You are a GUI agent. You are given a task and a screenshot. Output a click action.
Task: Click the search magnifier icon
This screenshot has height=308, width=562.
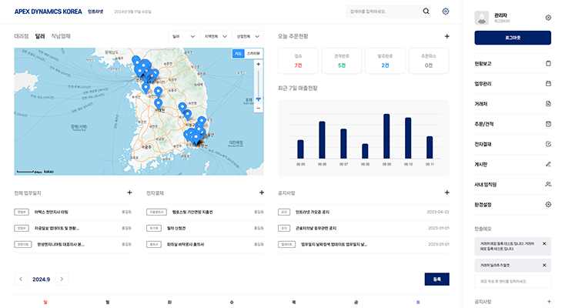426,11
